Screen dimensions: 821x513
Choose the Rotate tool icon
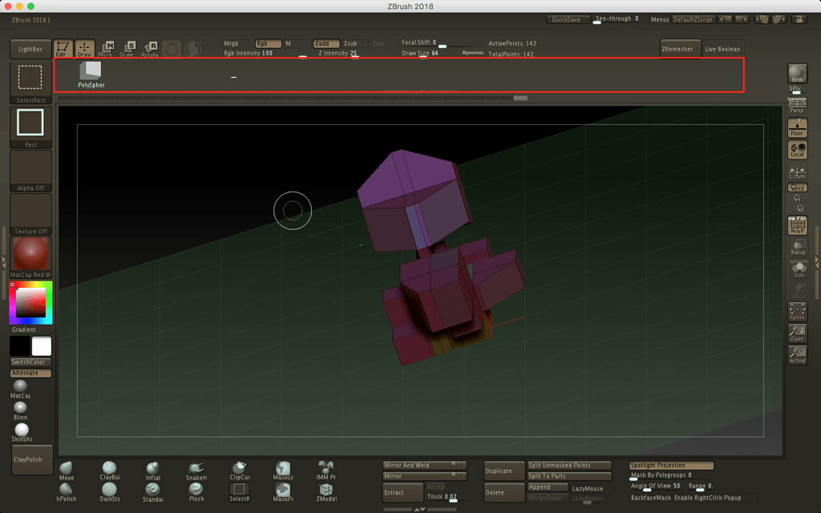(149, 49)
